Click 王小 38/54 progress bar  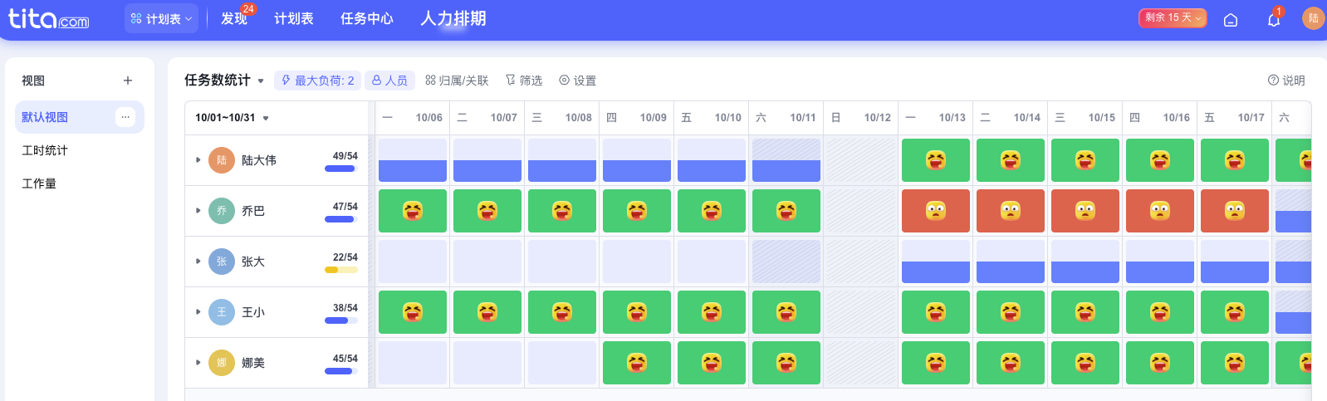pos(341,320)
